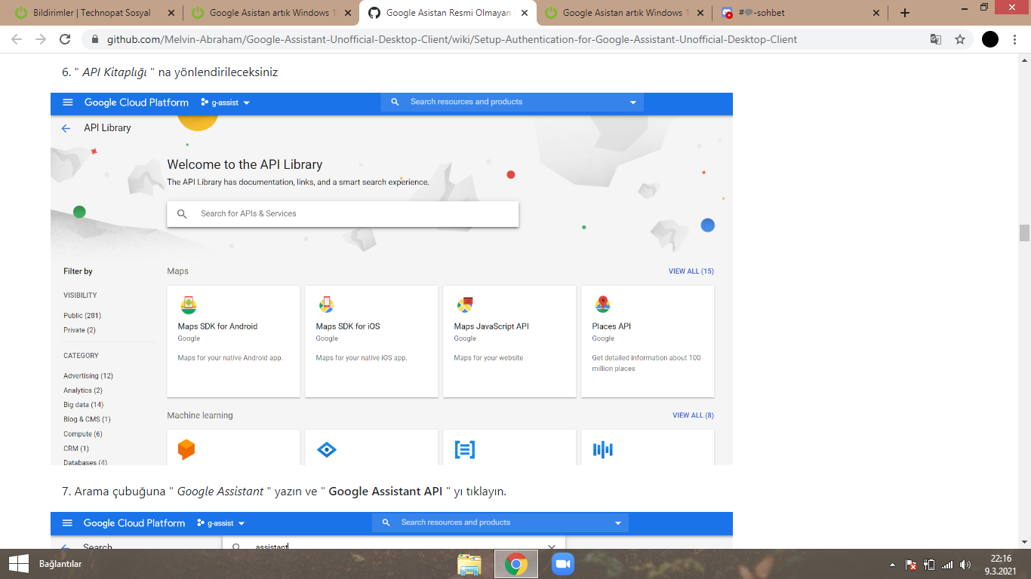Close the '#-sohbet' tab

pyautogui.click(x=876, y=13)
